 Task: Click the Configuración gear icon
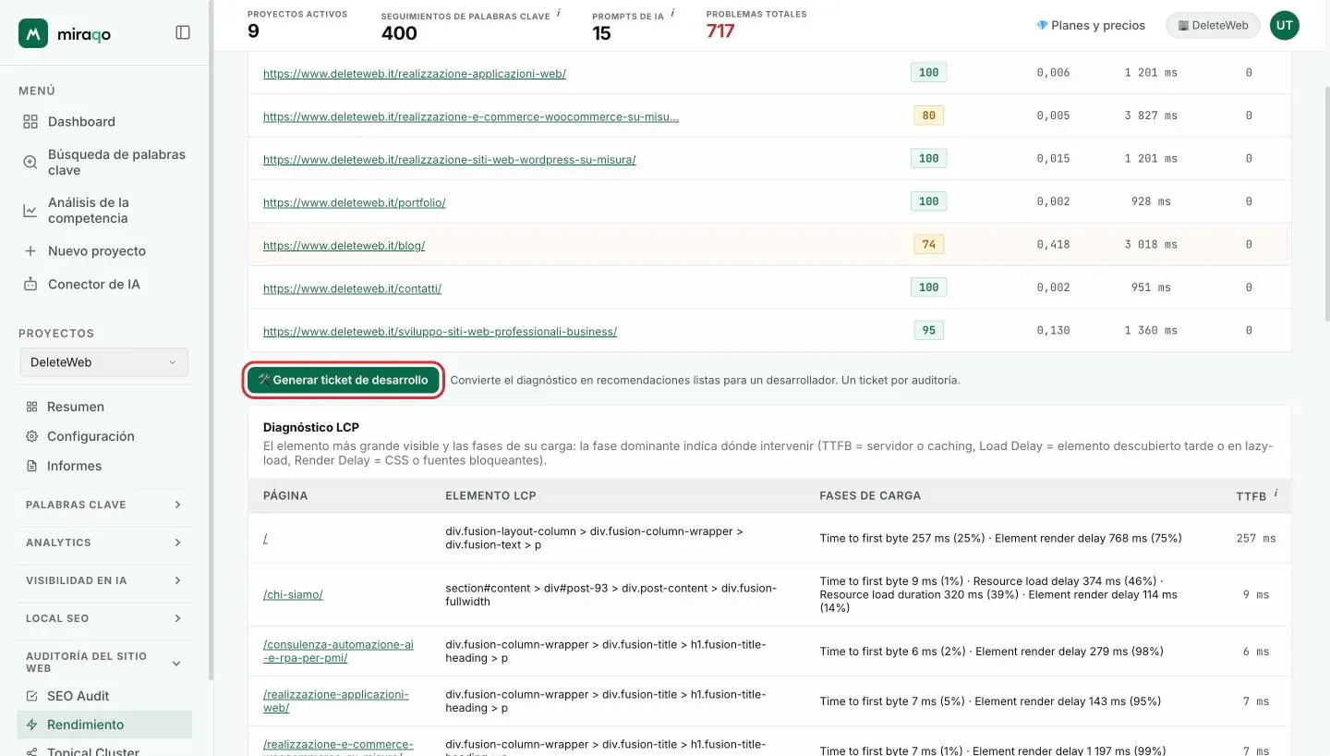click(x=32, y=436)
